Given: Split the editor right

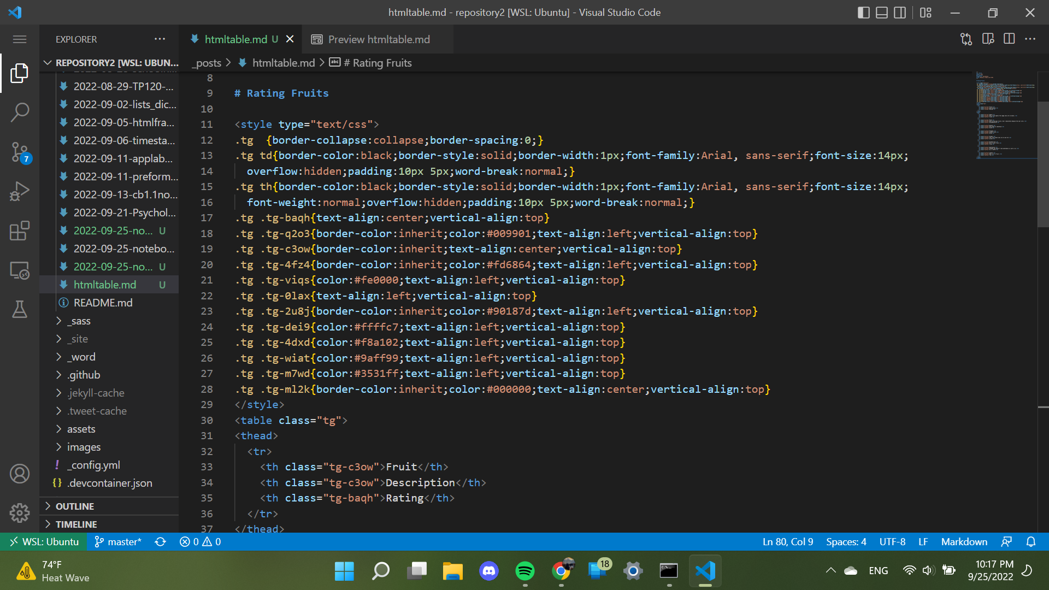Looking at the screenshot, I should pyautogui.click(x=1009, y=39).
